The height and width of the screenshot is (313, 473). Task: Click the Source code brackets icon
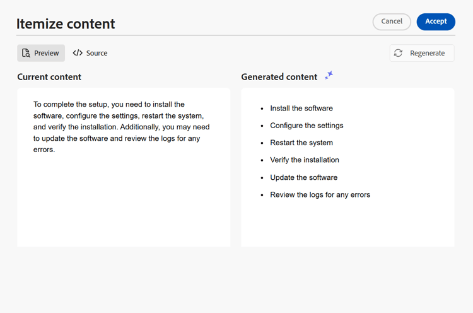tap(78, 53)
